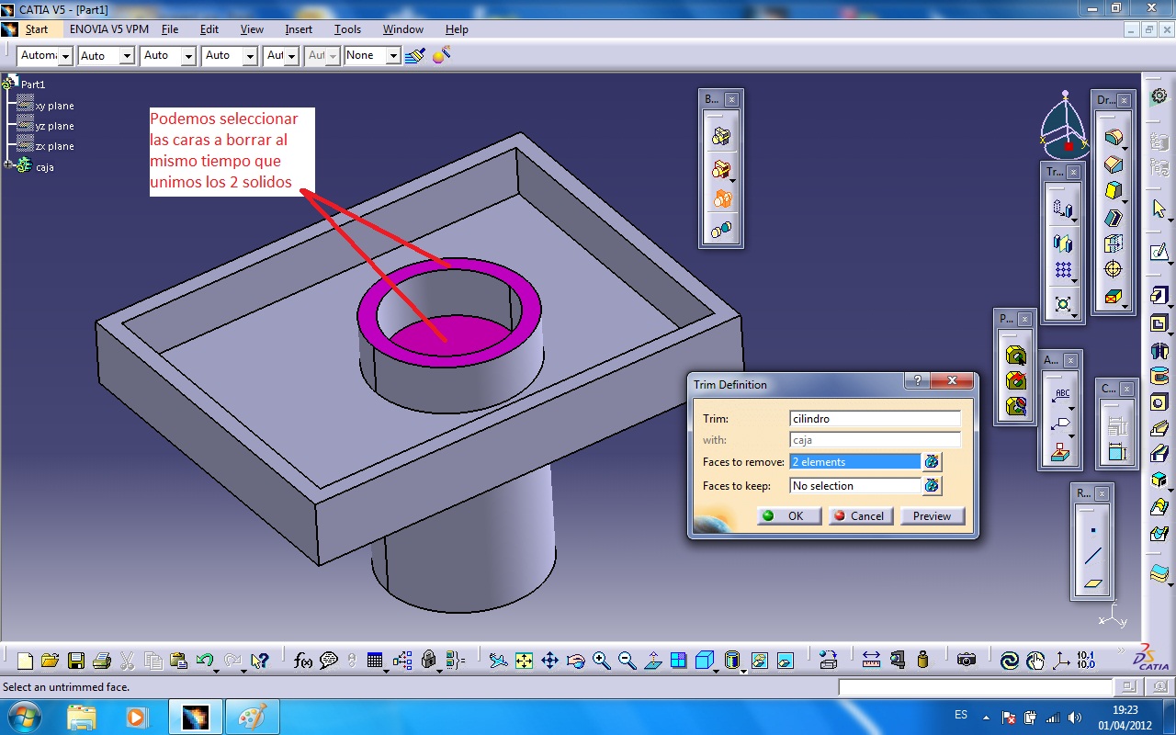1176x735 pixels.
Task: Select xy plane in the tree
Action: pyautogui.click(x=54, y=106)
